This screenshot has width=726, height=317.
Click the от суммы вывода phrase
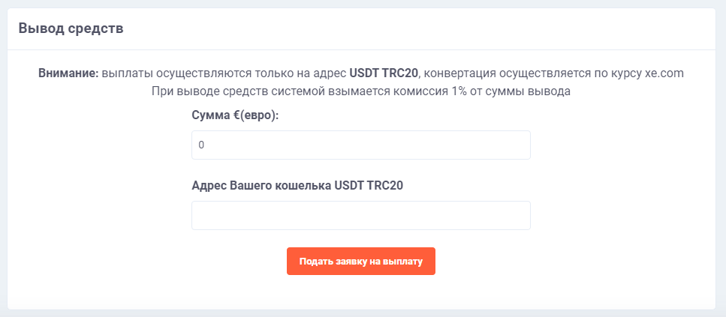[534, 91]
